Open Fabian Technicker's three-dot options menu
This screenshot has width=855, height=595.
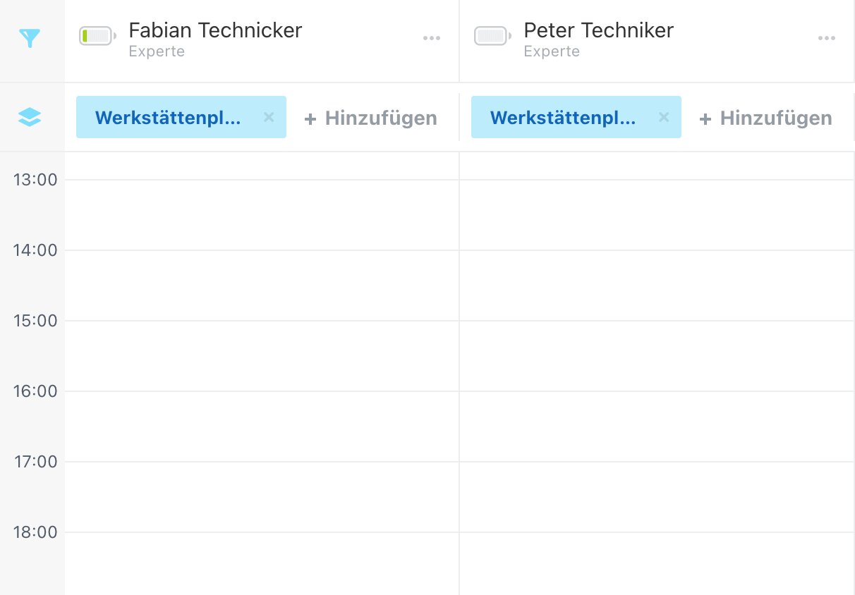(432, 38)
